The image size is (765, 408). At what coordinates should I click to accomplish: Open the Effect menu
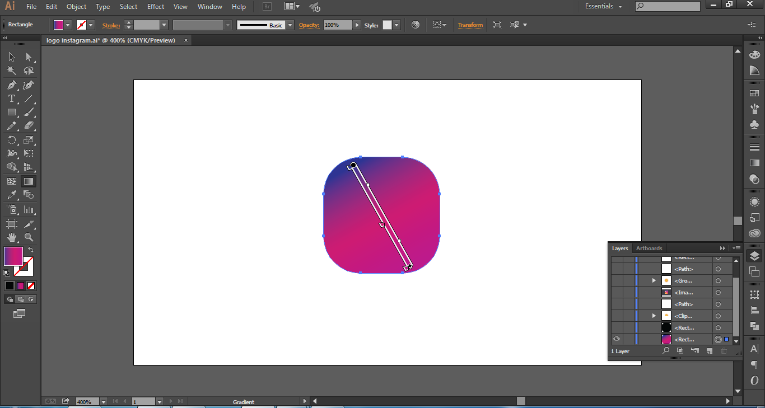[x=156, y=7]
